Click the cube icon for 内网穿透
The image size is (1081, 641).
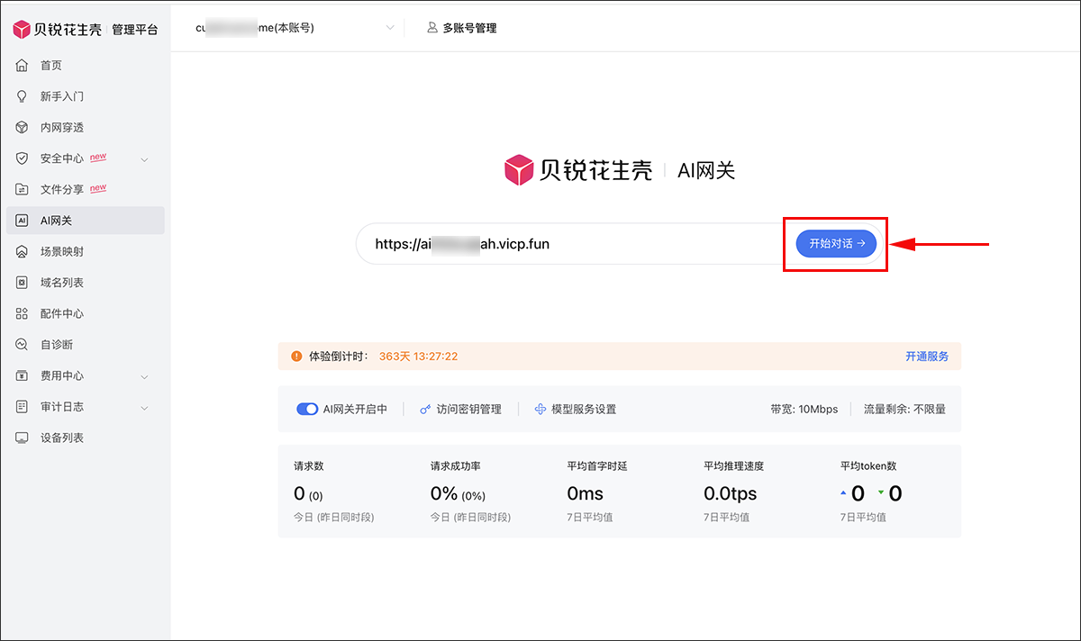(23, 128)
